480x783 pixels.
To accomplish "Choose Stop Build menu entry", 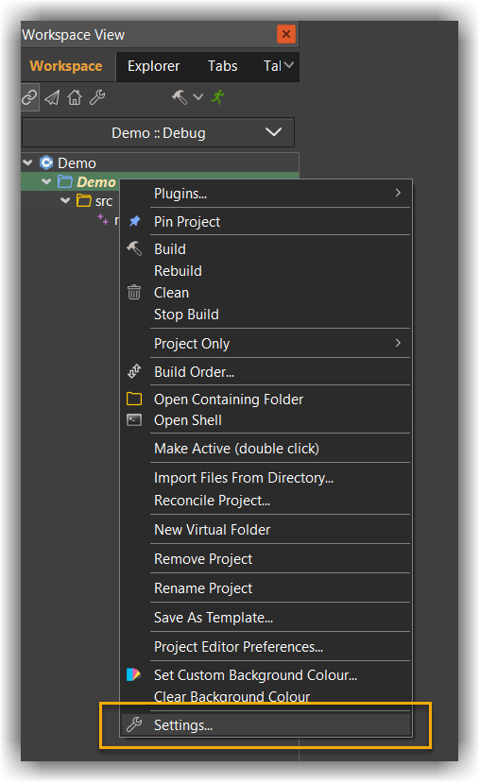I will 266,315.
